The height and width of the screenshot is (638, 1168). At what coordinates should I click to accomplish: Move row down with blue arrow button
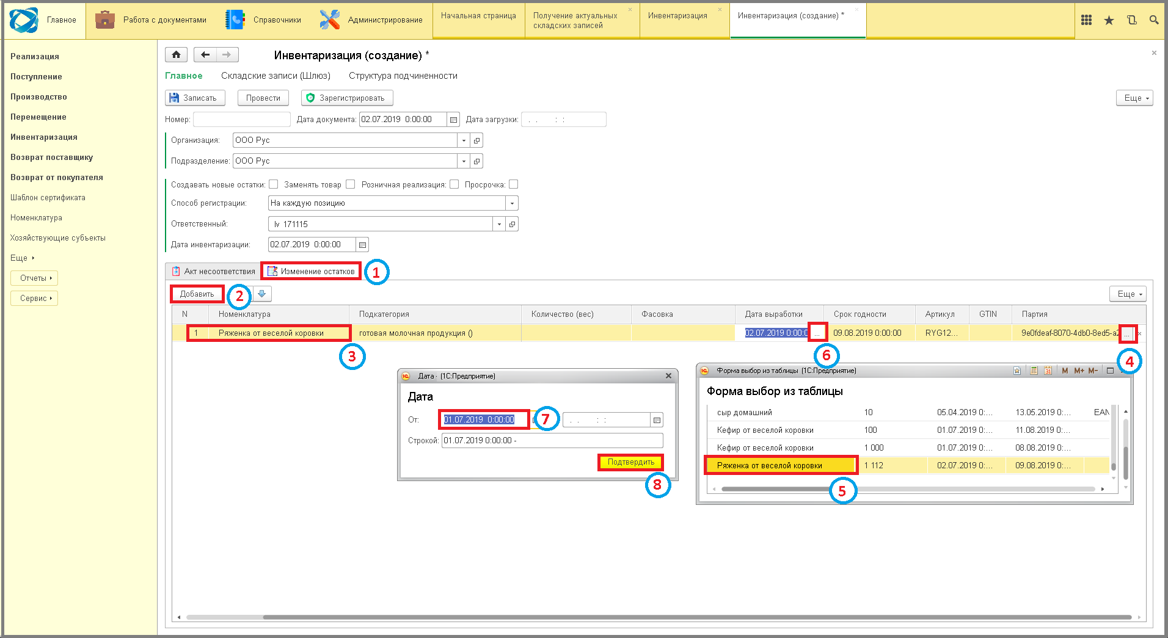(x=262, y=294)
